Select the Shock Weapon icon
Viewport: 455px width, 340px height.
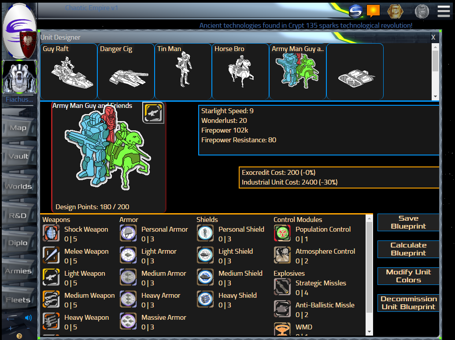[x=51, y=233]
